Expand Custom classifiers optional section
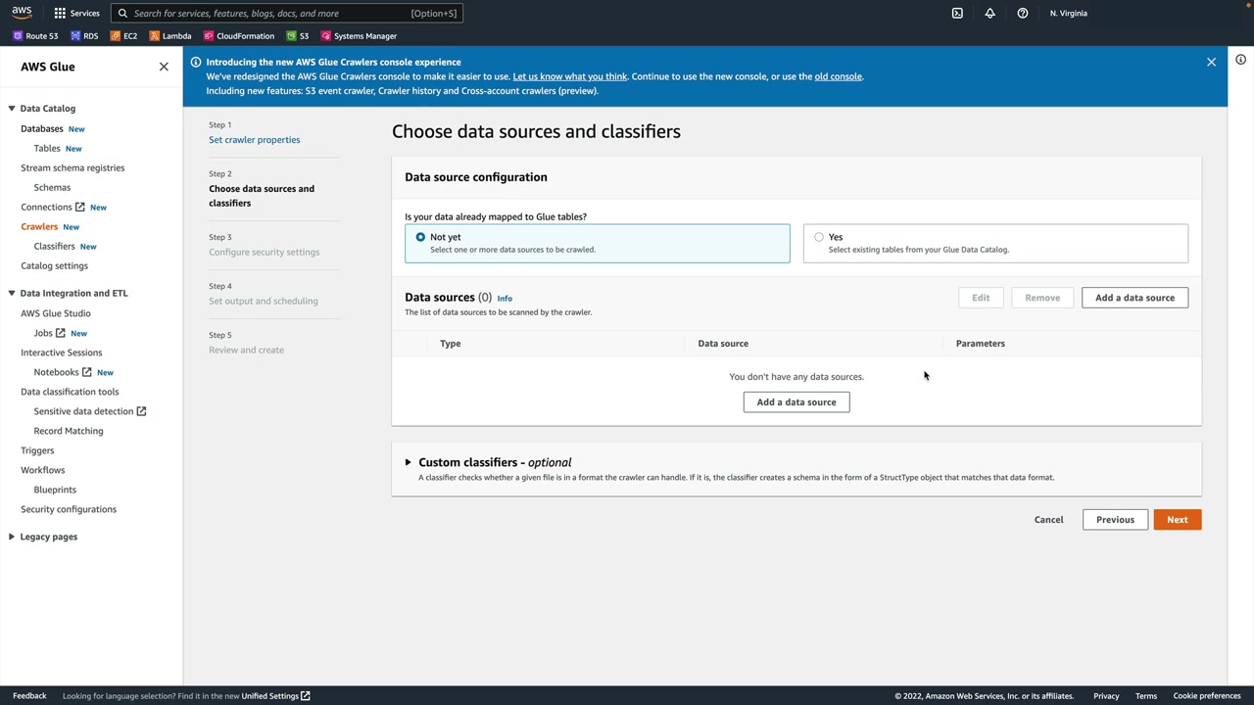 [409, 462]
